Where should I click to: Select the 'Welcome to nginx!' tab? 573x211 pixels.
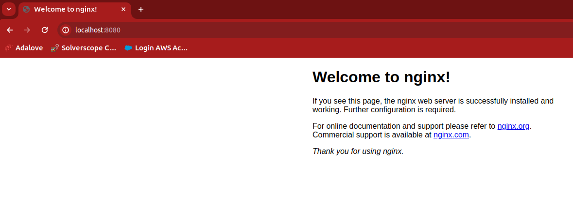click(x=74, y=10)
